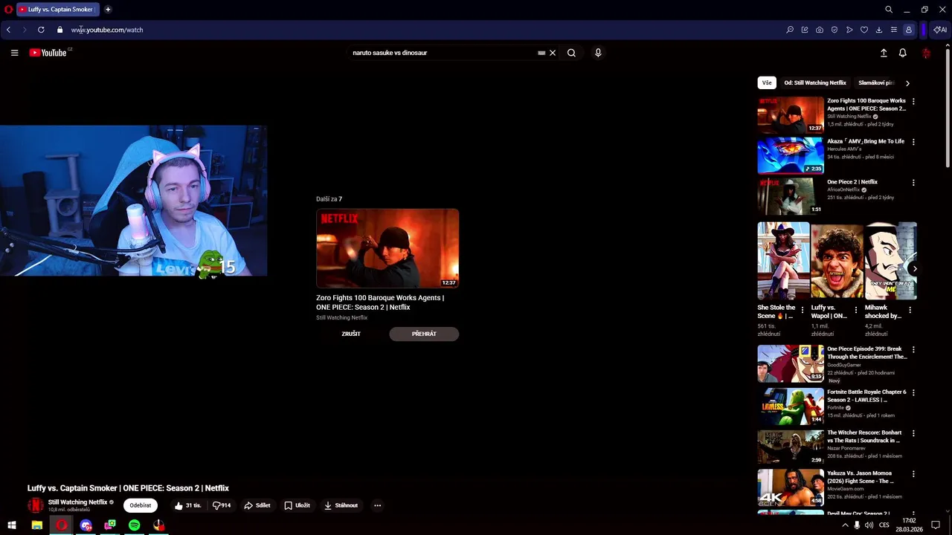Play next video with PŘEHRÁT button
This screenshot has width=952, height=535.
(x=424, y=334)
